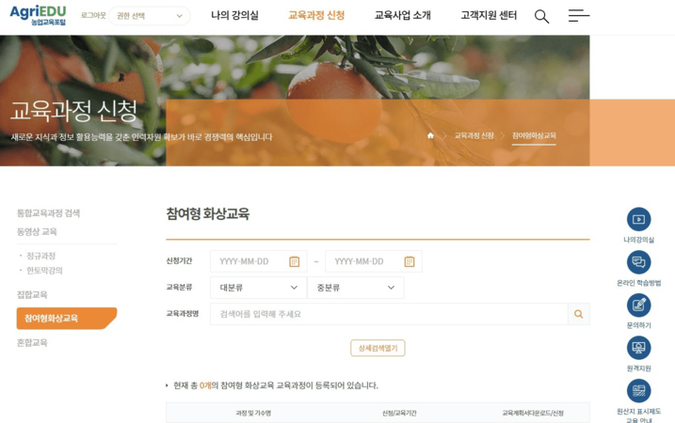This screenshot has width=675, height=423.
Task: Click the AgriEDU logo
Action: coord(38,15)
